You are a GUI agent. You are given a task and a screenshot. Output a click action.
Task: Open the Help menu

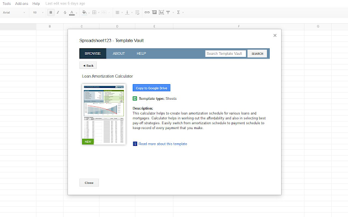pos(36,4)
